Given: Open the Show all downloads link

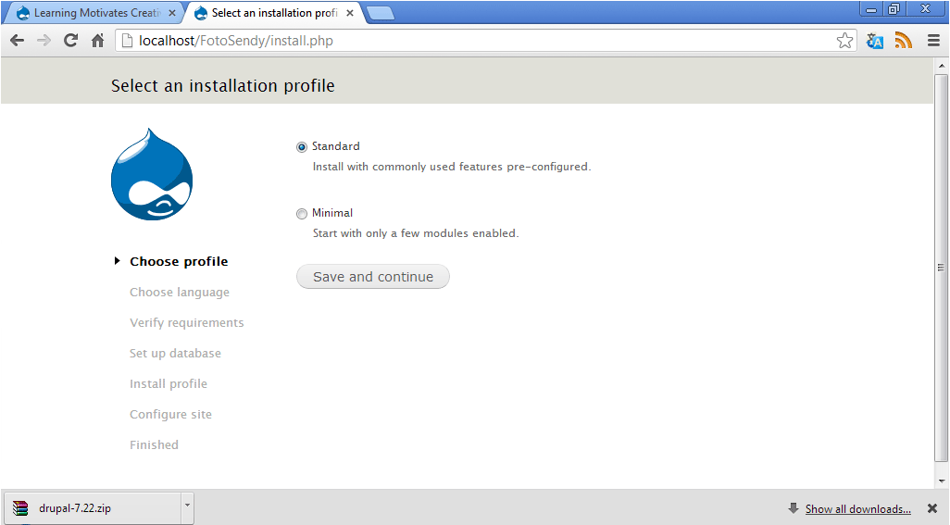Looking at the screenshot, I should (858, 509).
